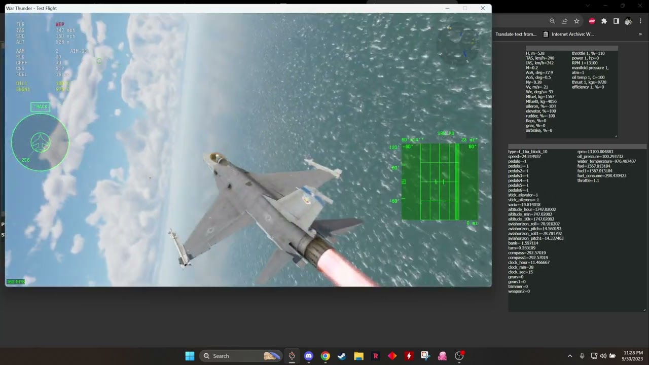Open the taskbar app with red notification dot

point(459,356)
